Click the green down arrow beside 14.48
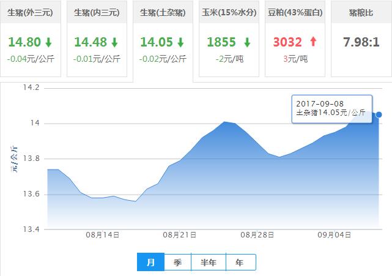 114,43
